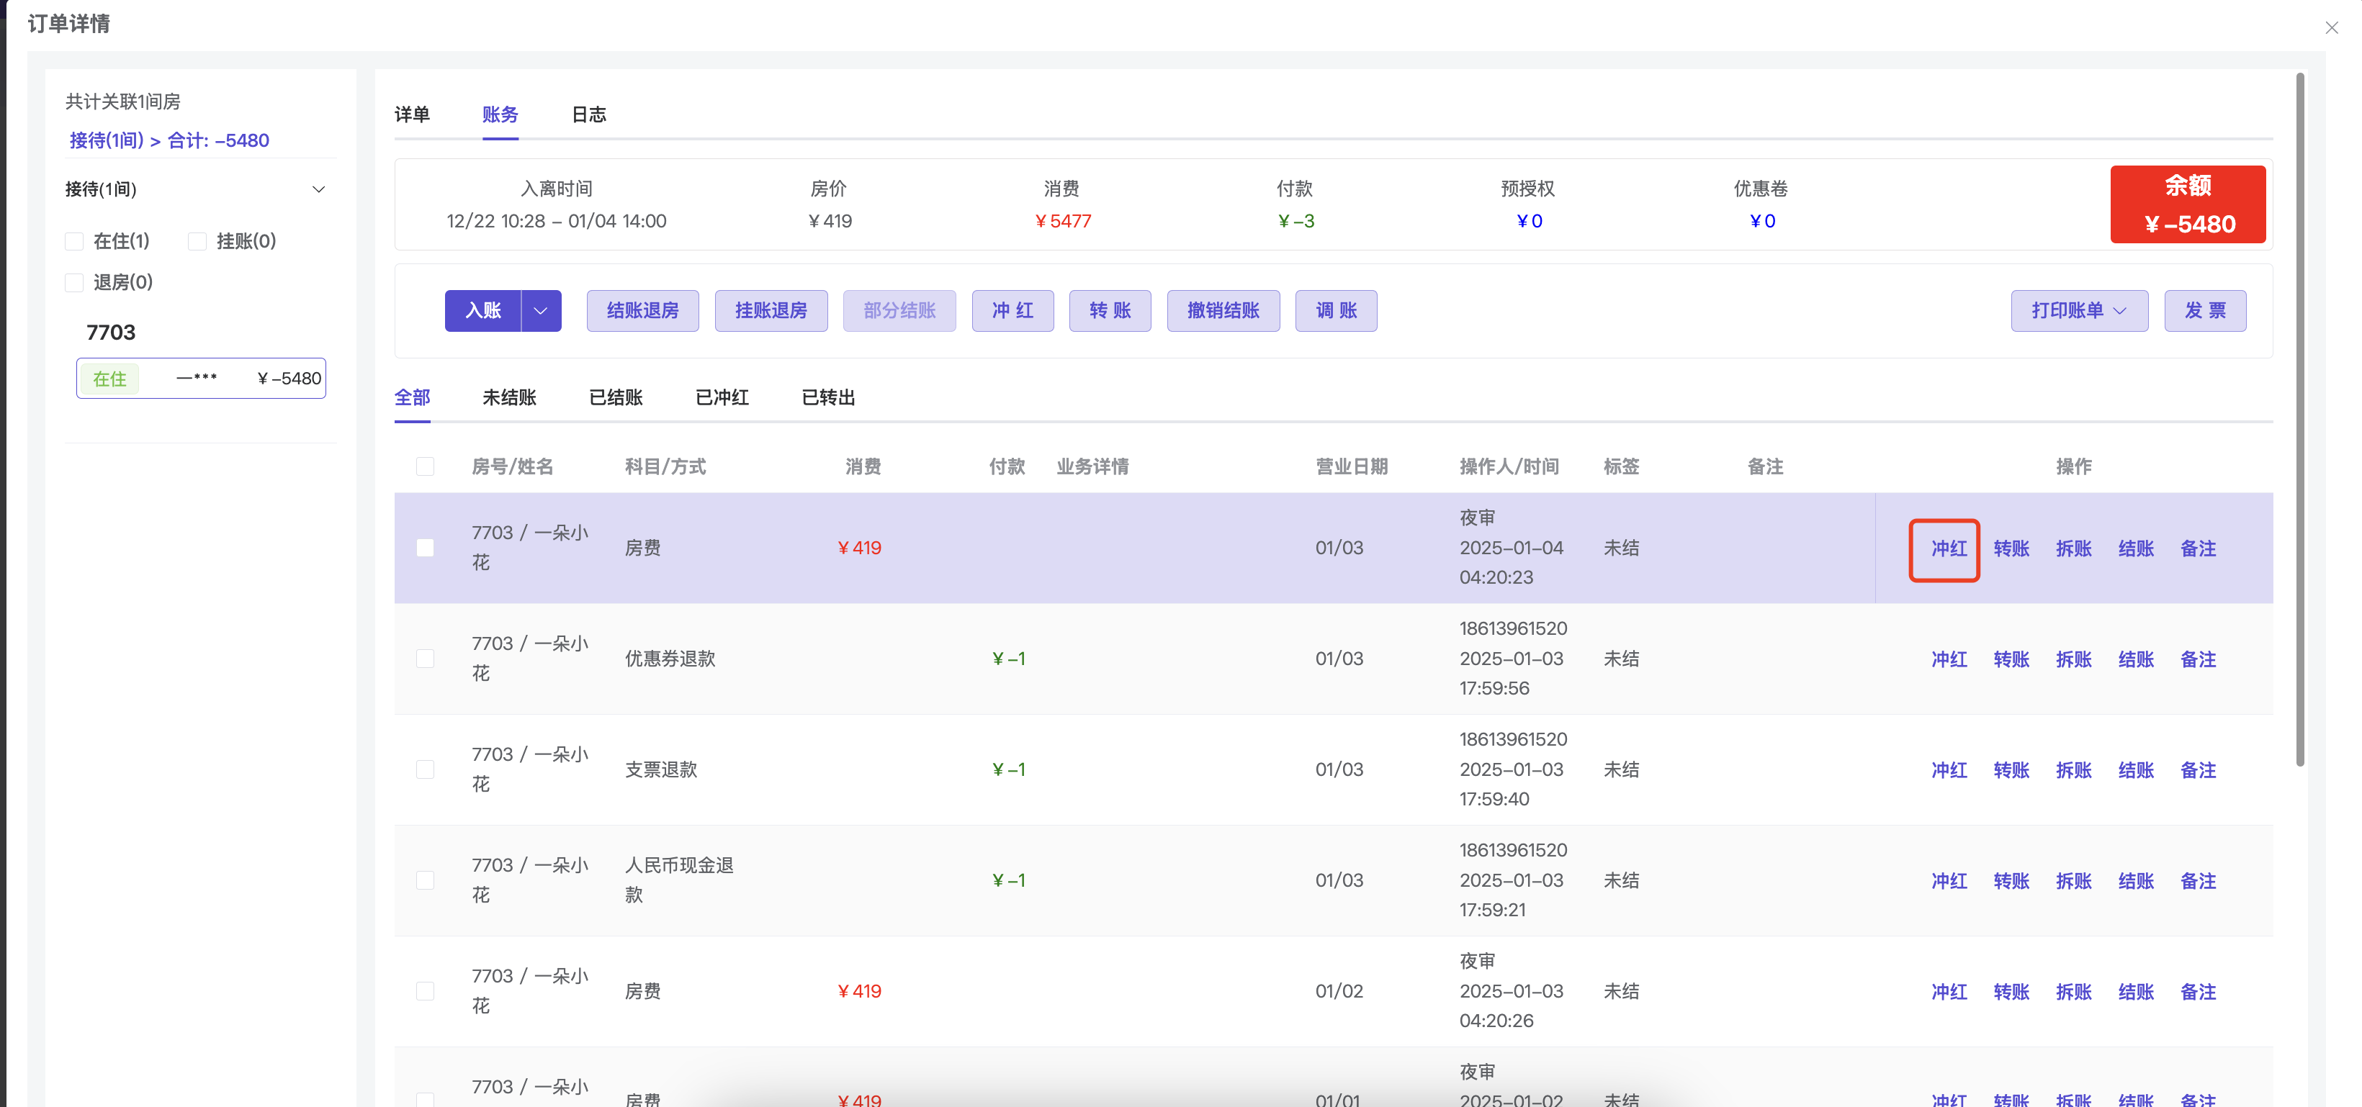The image size is (2362, 1107).
Task: Close the 订单详情 dialog
Action: 2332,27
